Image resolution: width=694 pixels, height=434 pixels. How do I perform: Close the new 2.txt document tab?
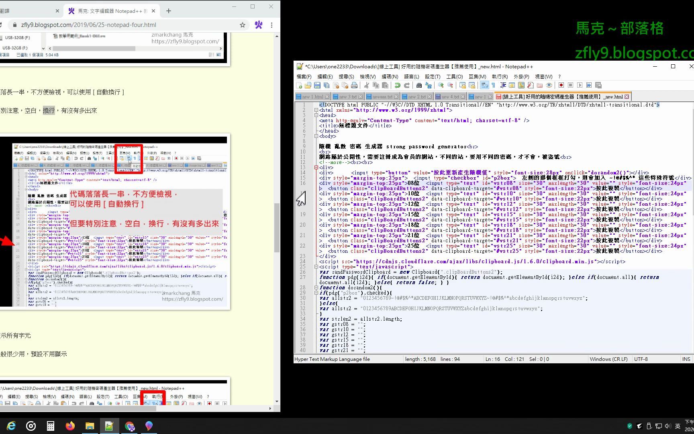(429, 96)
